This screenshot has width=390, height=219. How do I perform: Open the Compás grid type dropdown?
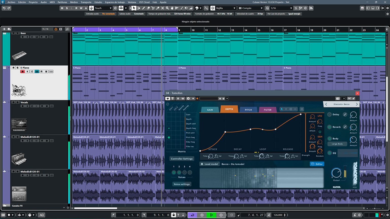[251, 8]
